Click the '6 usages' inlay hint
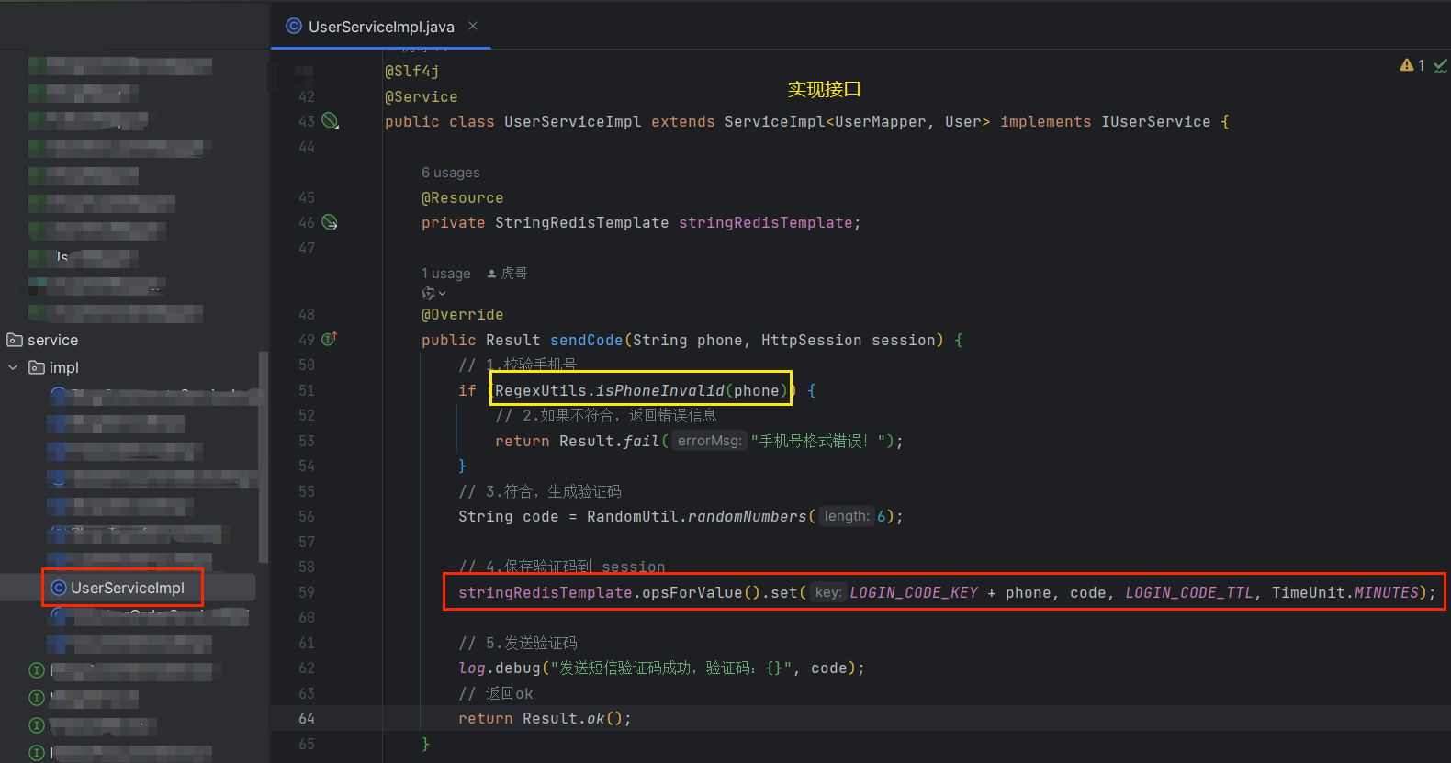The image size is (1451, 763). (451, 173)
